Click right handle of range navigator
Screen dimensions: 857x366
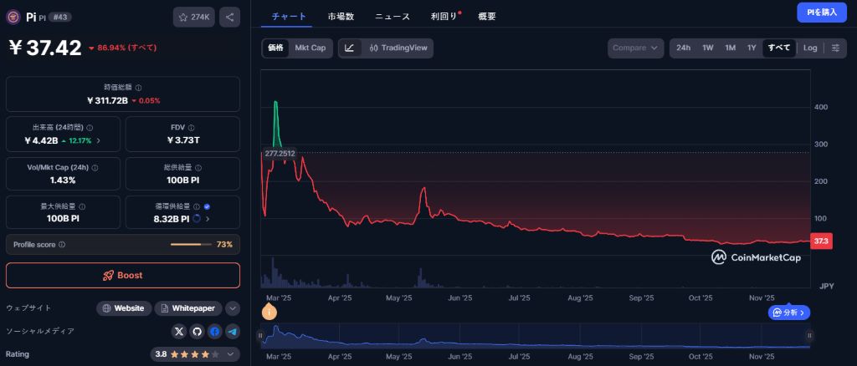(809, 335)
